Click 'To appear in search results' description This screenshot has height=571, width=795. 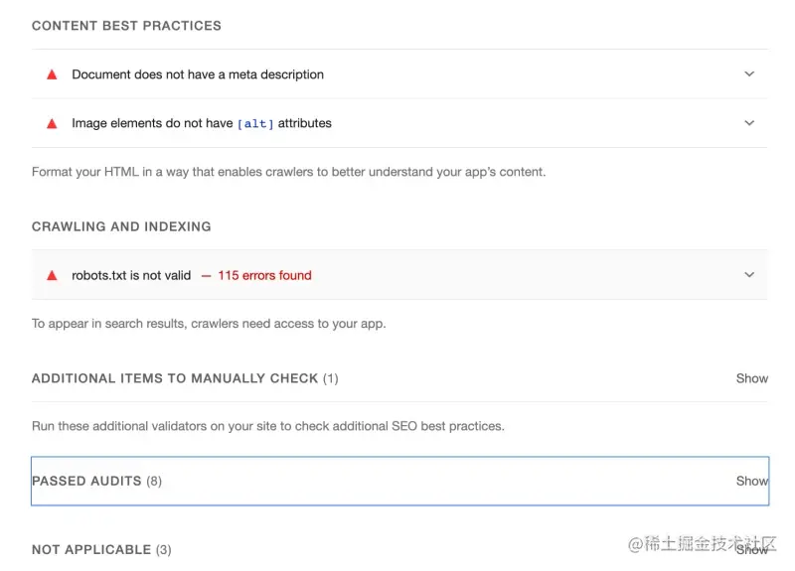[209, 324]
